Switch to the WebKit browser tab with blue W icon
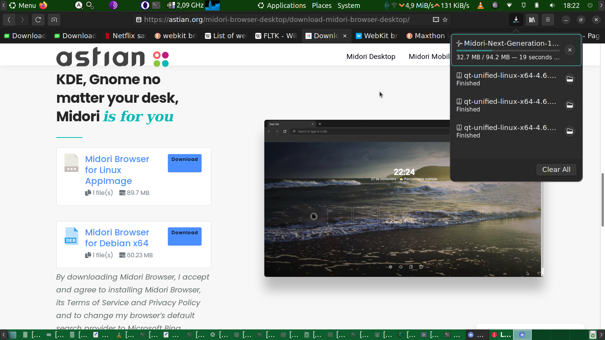Viewport: 605px width, 340px height. pyautogui.click(x=377, y=36)
